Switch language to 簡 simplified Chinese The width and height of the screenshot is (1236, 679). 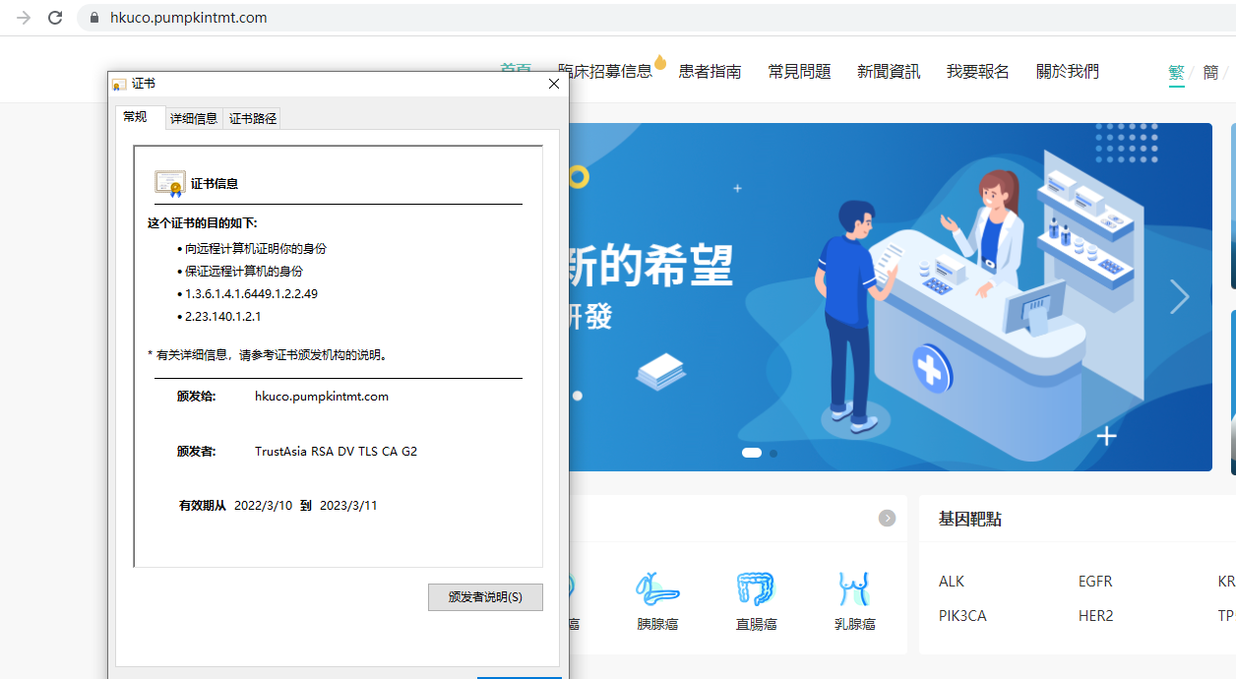(x=1210, y=72)
